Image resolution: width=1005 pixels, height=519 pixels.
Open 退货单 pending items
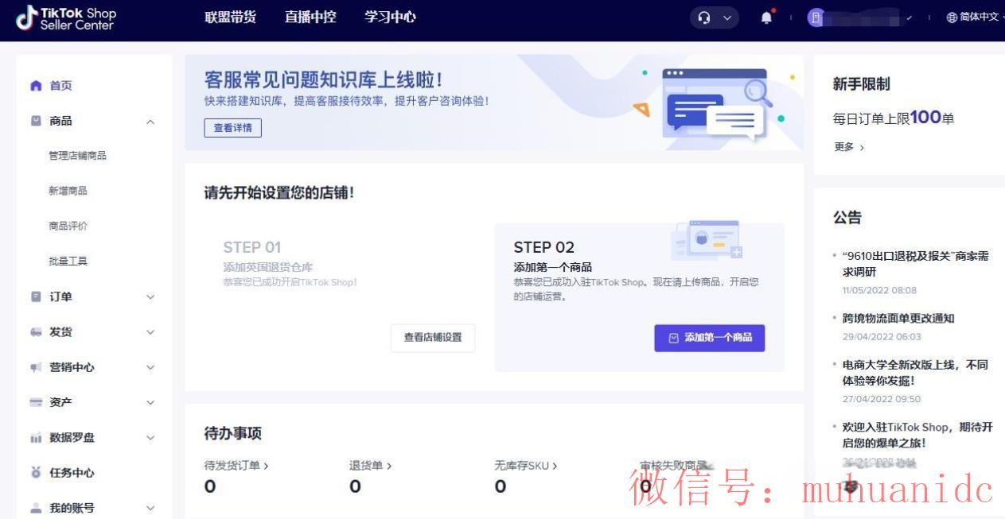(371, 466)
